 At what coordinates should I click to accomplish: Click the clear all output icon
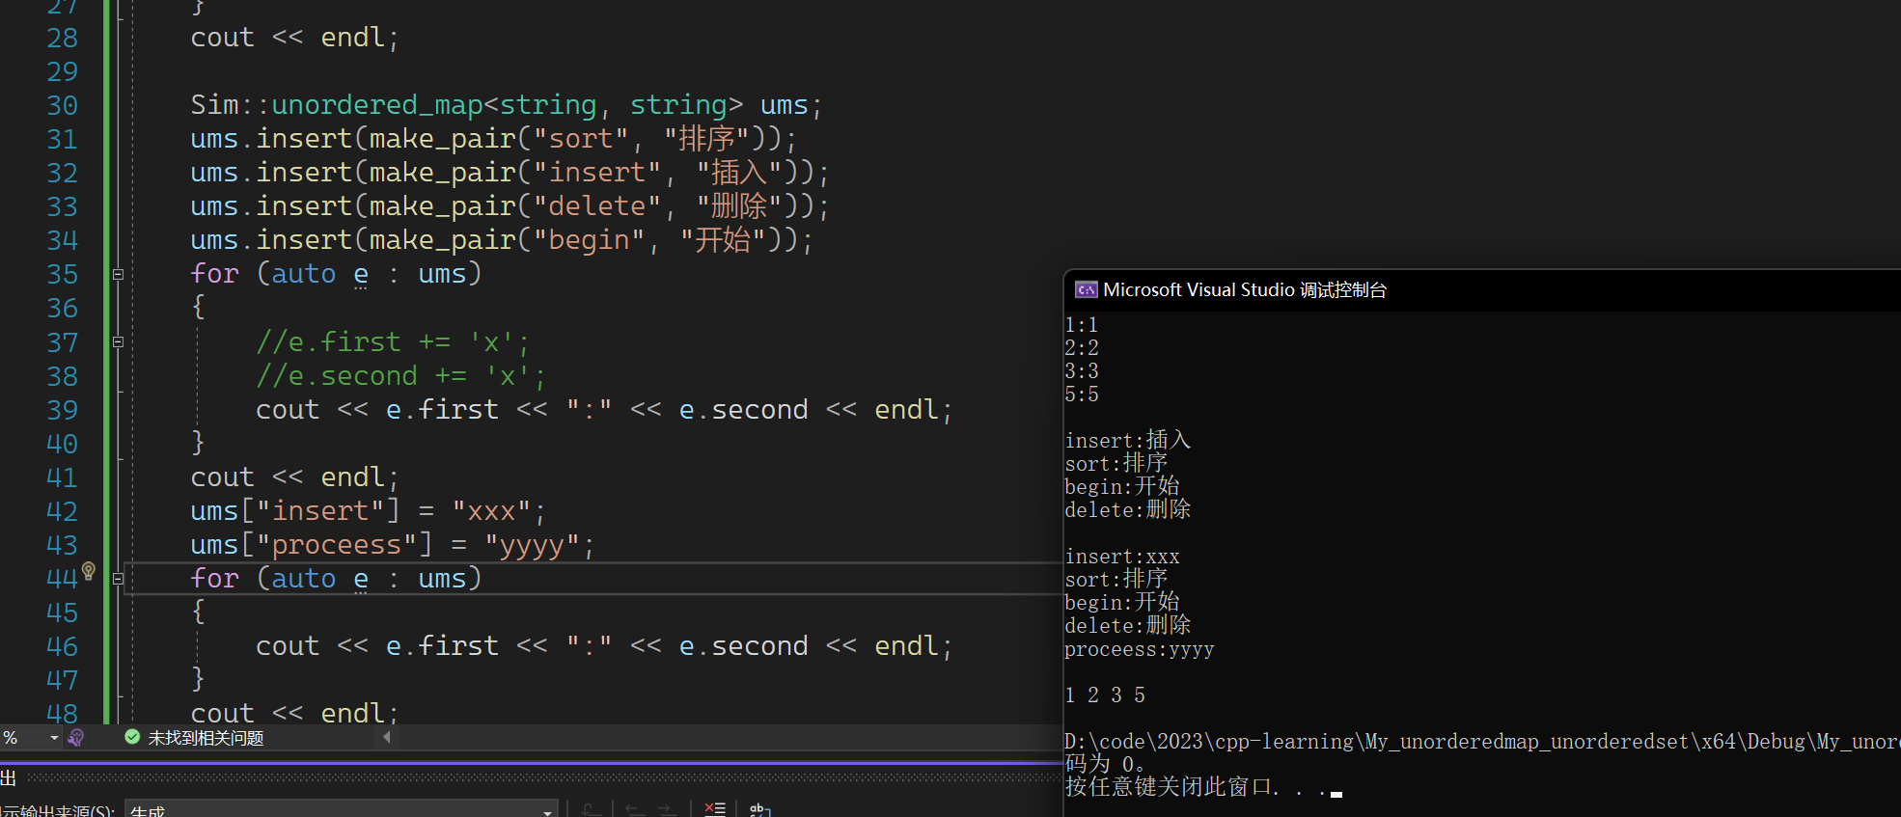tap(715, 810)
